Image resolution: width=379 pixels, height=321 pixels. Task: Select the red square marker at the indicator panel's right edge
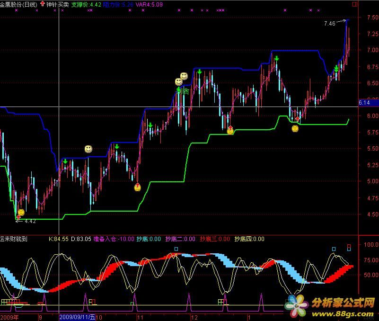coord(349,246)
